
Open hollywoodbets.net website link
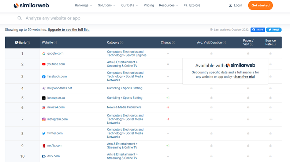click(x=60, y=88)
